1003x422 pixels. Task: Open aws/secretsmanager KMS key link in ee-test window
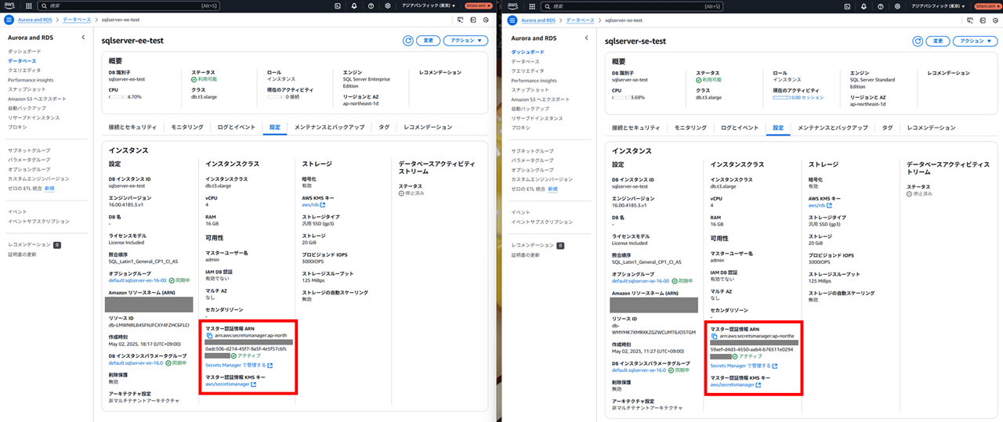[232, 384]
